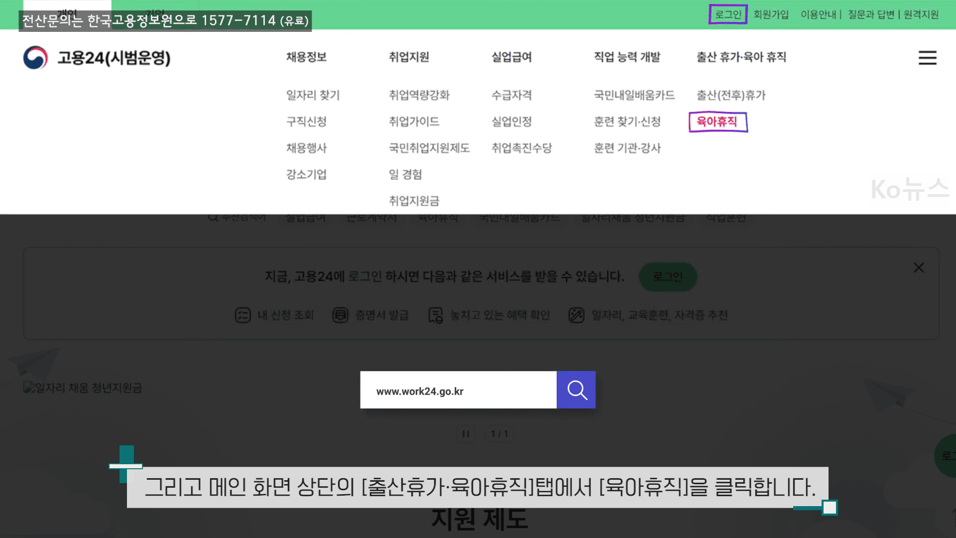Image resolution: width=956 pixels, height=538 pixels.
Task: Select 국민내일배움카드 under 직업 능력 개발
Action: (635, 95)
